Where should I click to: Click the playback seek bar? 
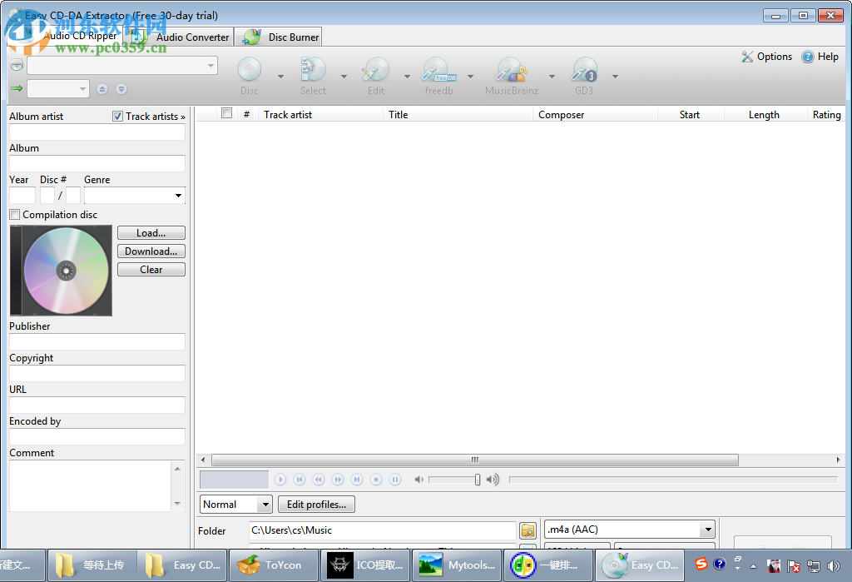tap(673, 480)
